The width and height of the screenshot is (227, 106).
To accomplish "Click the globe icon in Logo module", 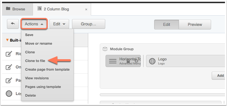I will (x=152, y=61).
